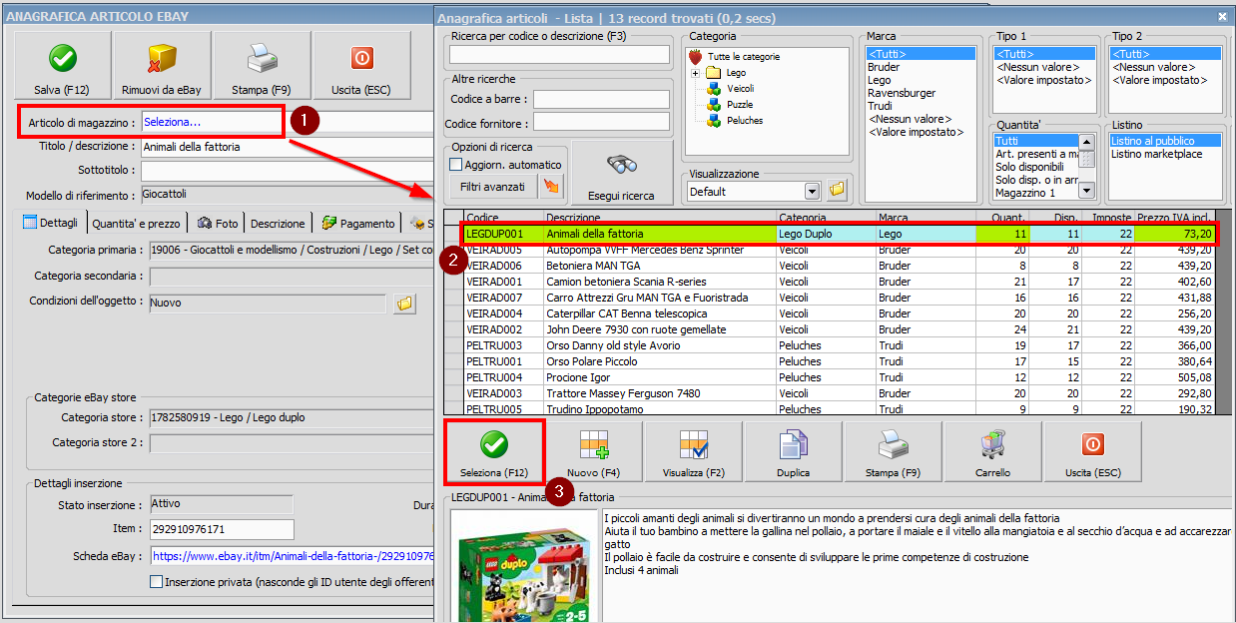The width and height of the screenshot is (1236, 623).
Task: Toggle the Aggiorn. automatico checkbox
Action: pos(456,165)
